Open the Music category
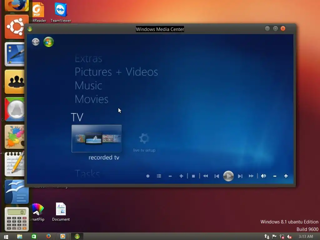The image size is (320, 240). [x=88, y=85]
